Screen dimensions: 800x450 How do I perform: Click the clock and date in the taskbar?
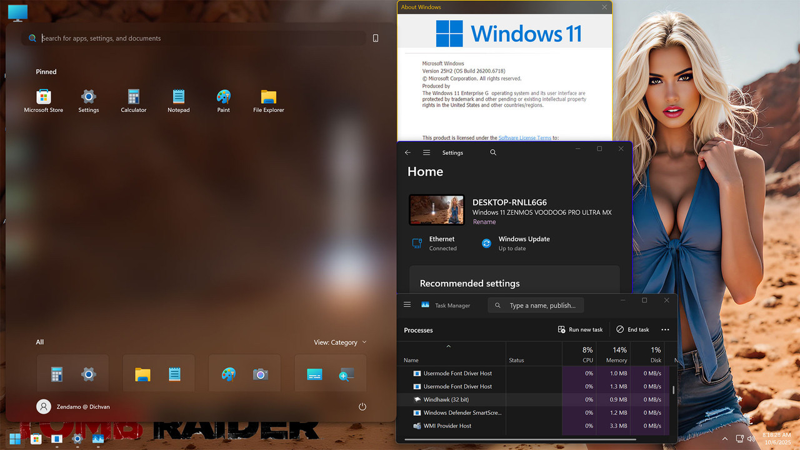(x=777, y=438)
